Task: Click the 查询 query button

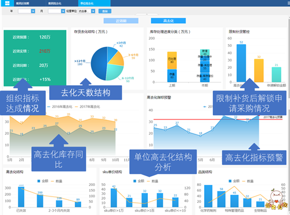Action: (105, 11)
